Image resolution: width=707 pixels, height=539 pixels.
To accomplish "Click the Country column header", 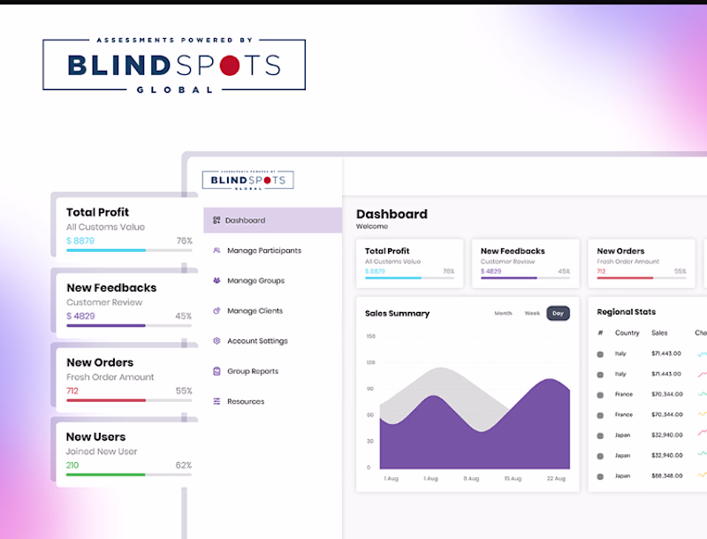I will pyautogui.click(x=627, y=333).
